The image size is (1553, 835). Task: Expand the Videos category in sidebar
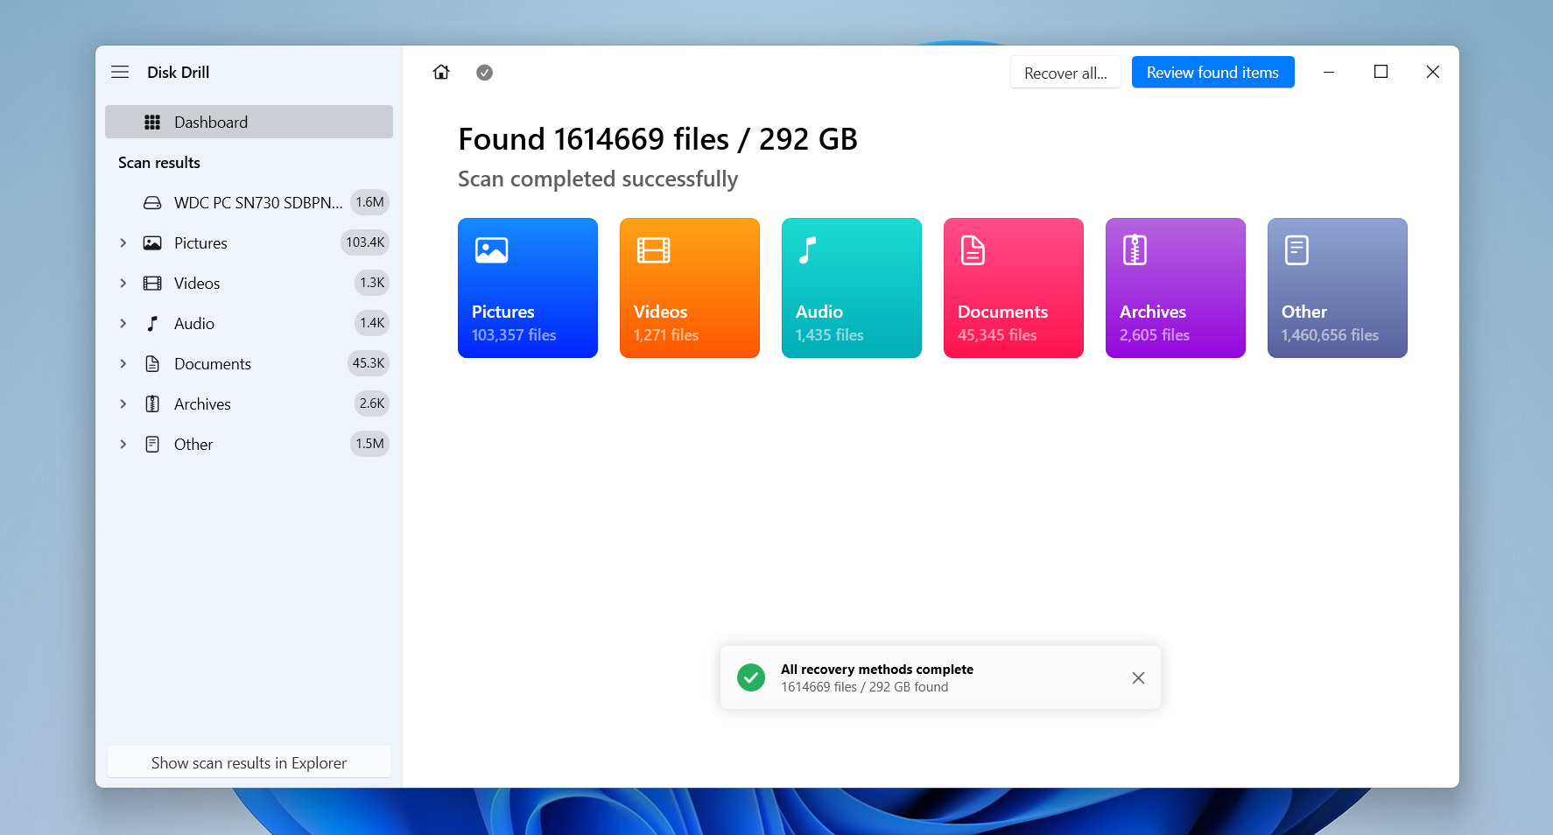pos(123,284)
